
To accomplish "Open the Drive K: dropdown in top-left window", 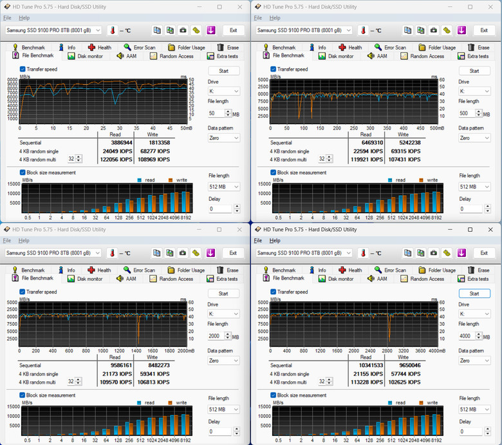I will tap(223, 91).
